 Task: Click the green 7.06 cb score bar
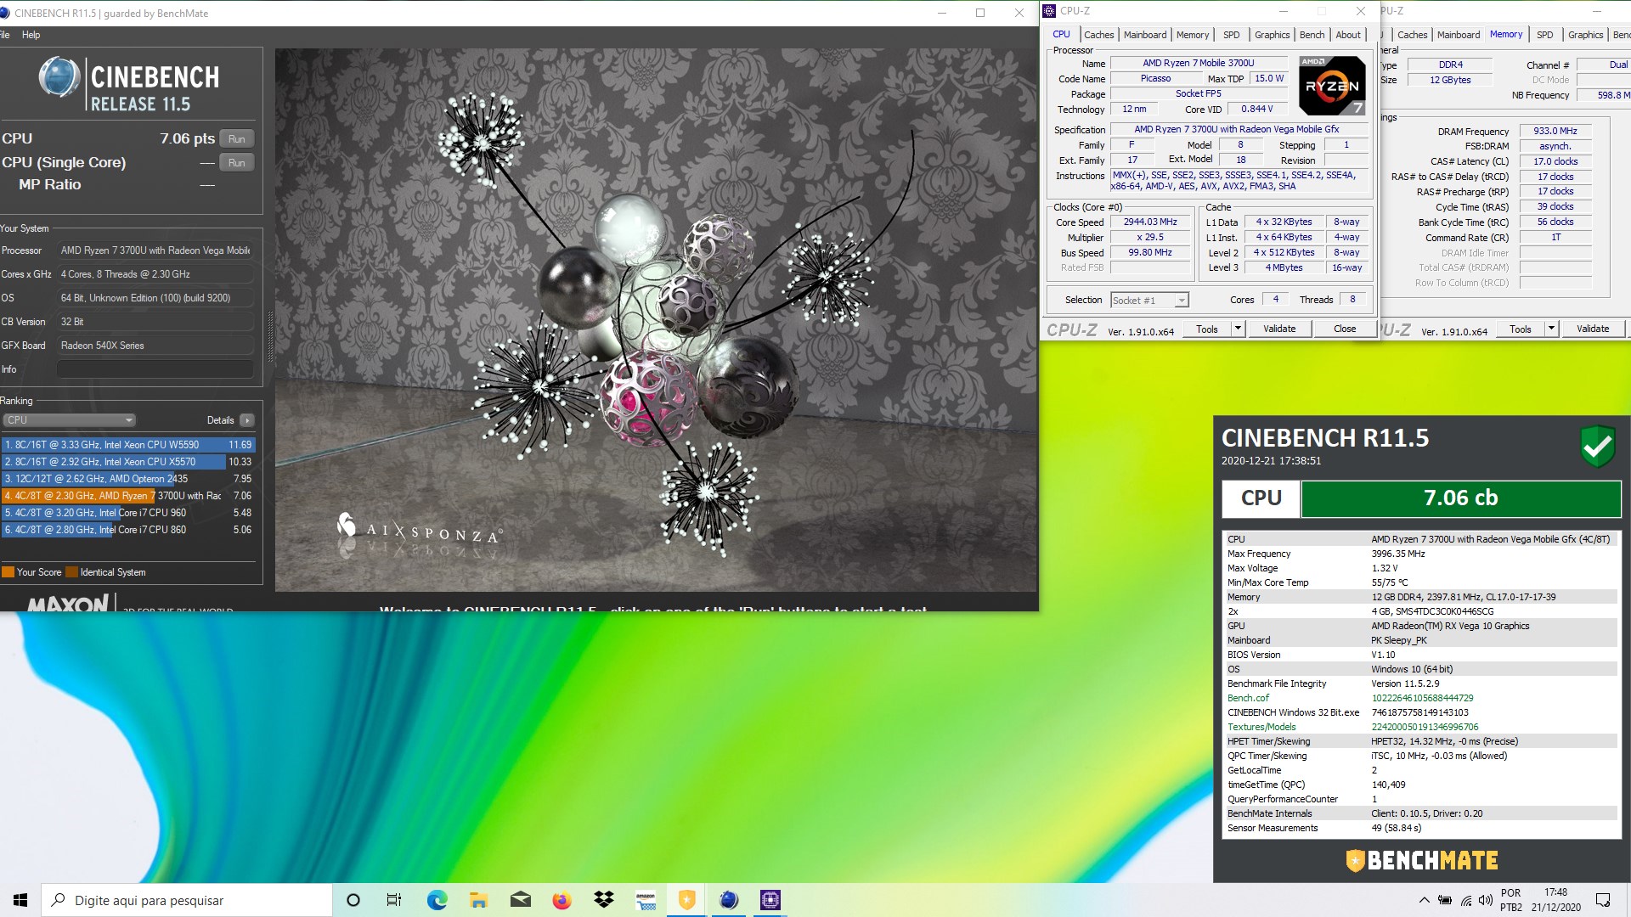coord(1460,498)
